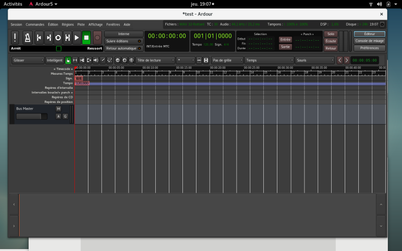Zoom out the timeline

click(118, 60)
